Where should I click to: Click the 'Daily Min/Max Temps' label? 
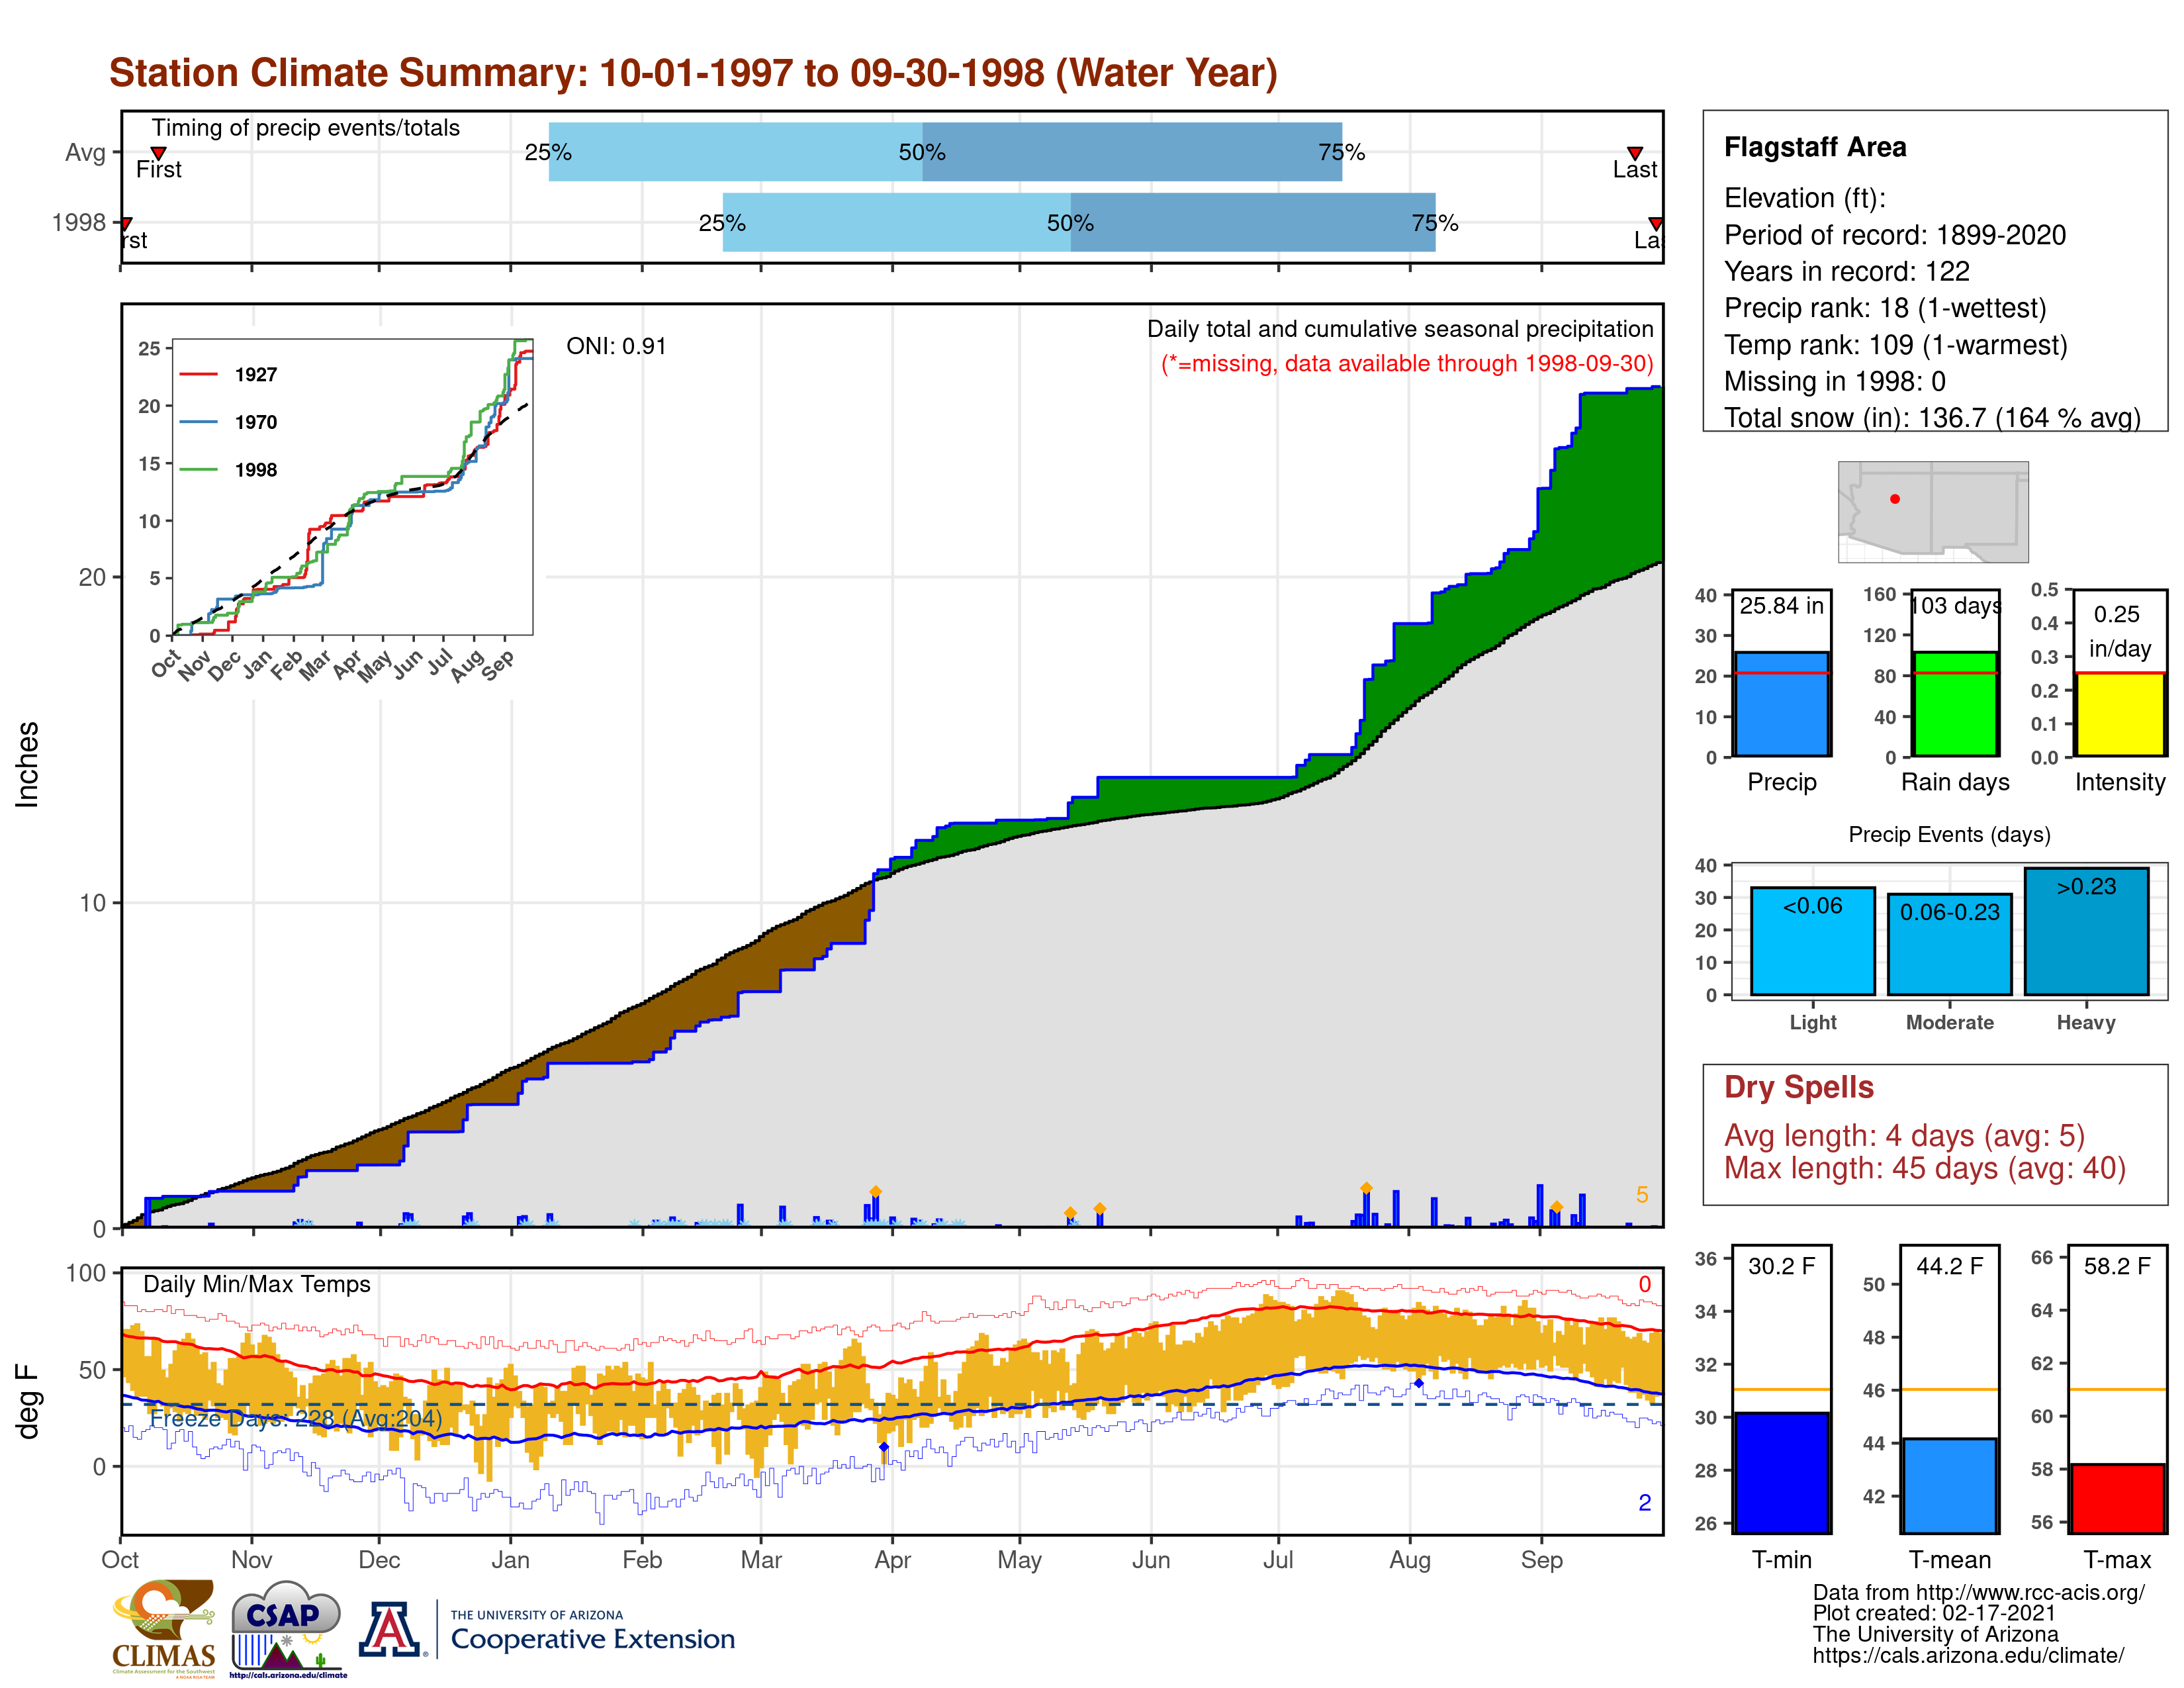256,1284
